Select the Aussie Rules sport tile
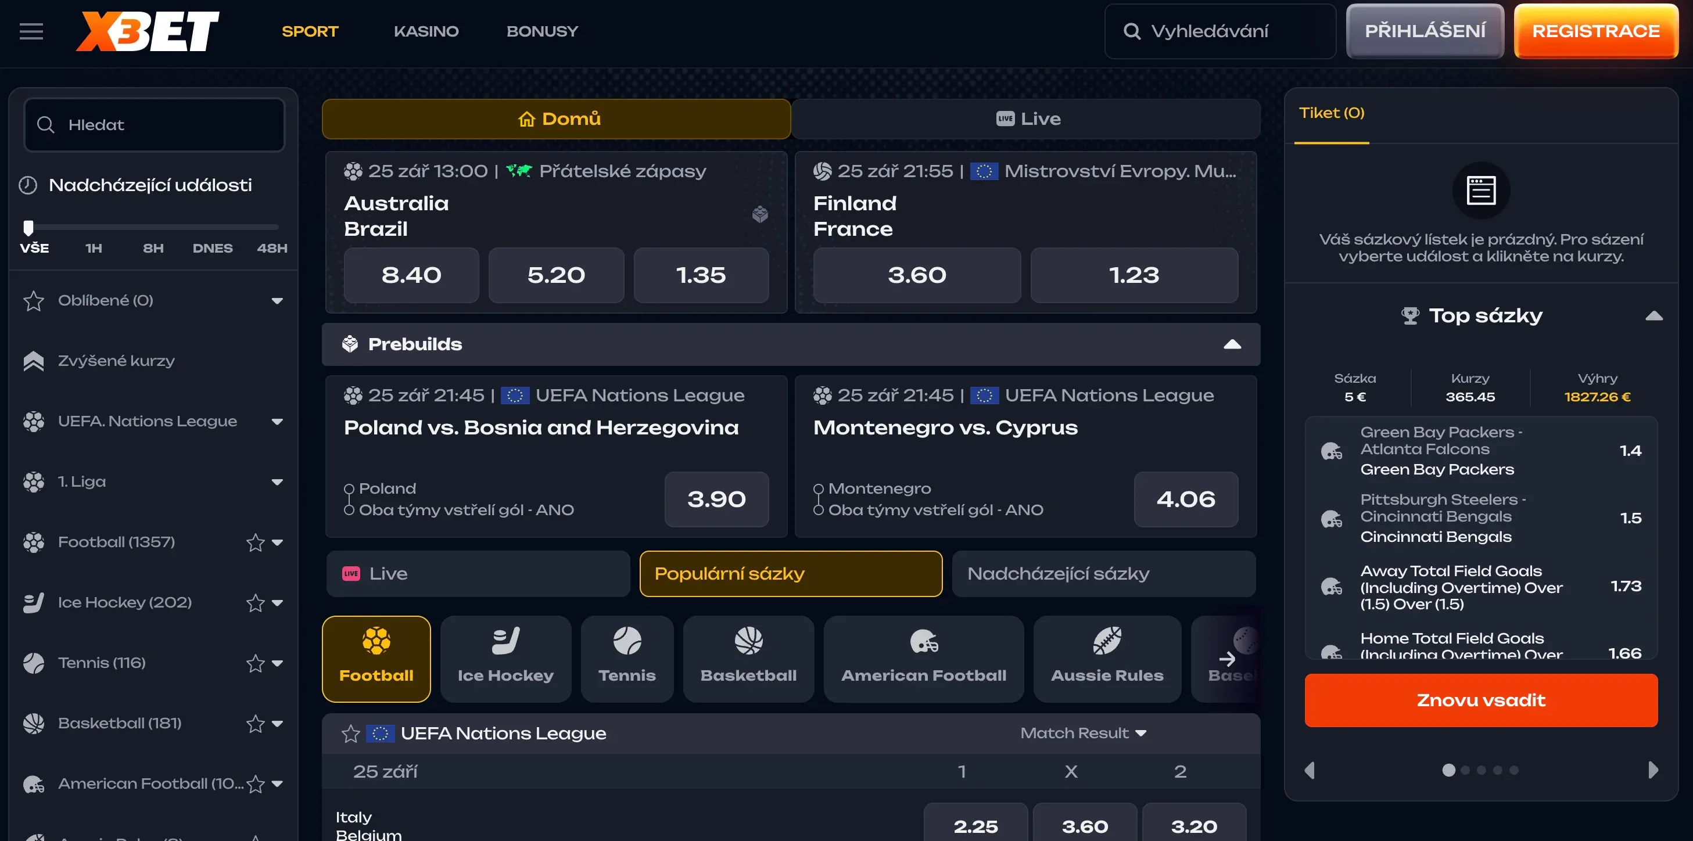 pyautogui.click(x=1107, y=659)
